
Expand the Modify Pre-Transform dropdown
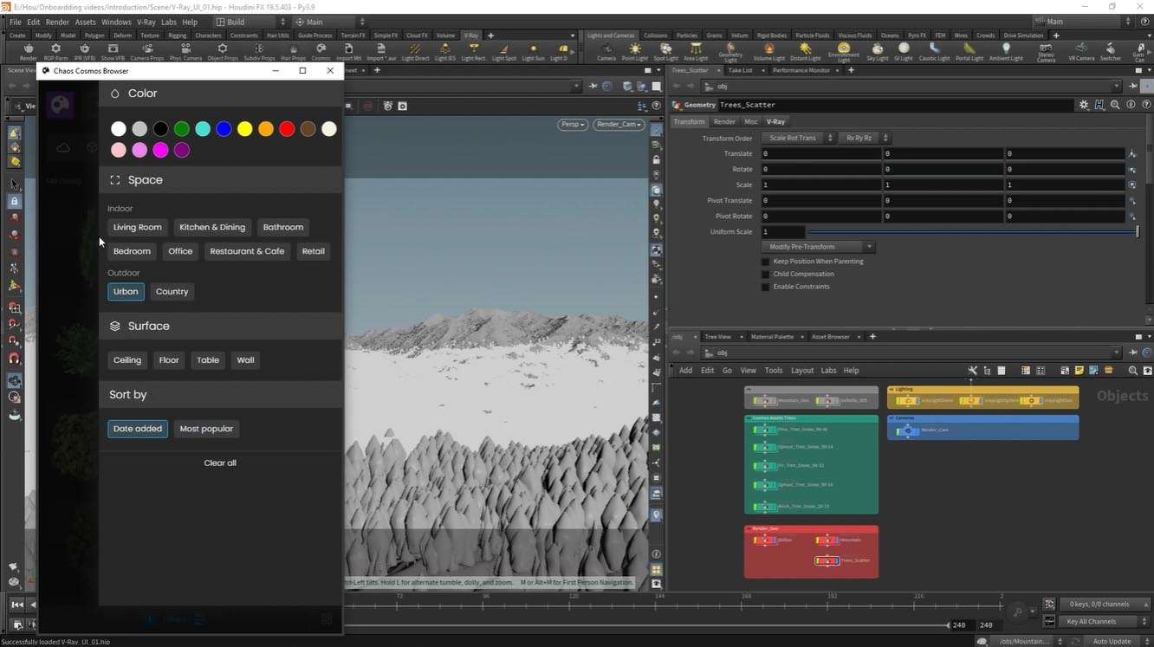pyautogui.click(x=818, y=247)
